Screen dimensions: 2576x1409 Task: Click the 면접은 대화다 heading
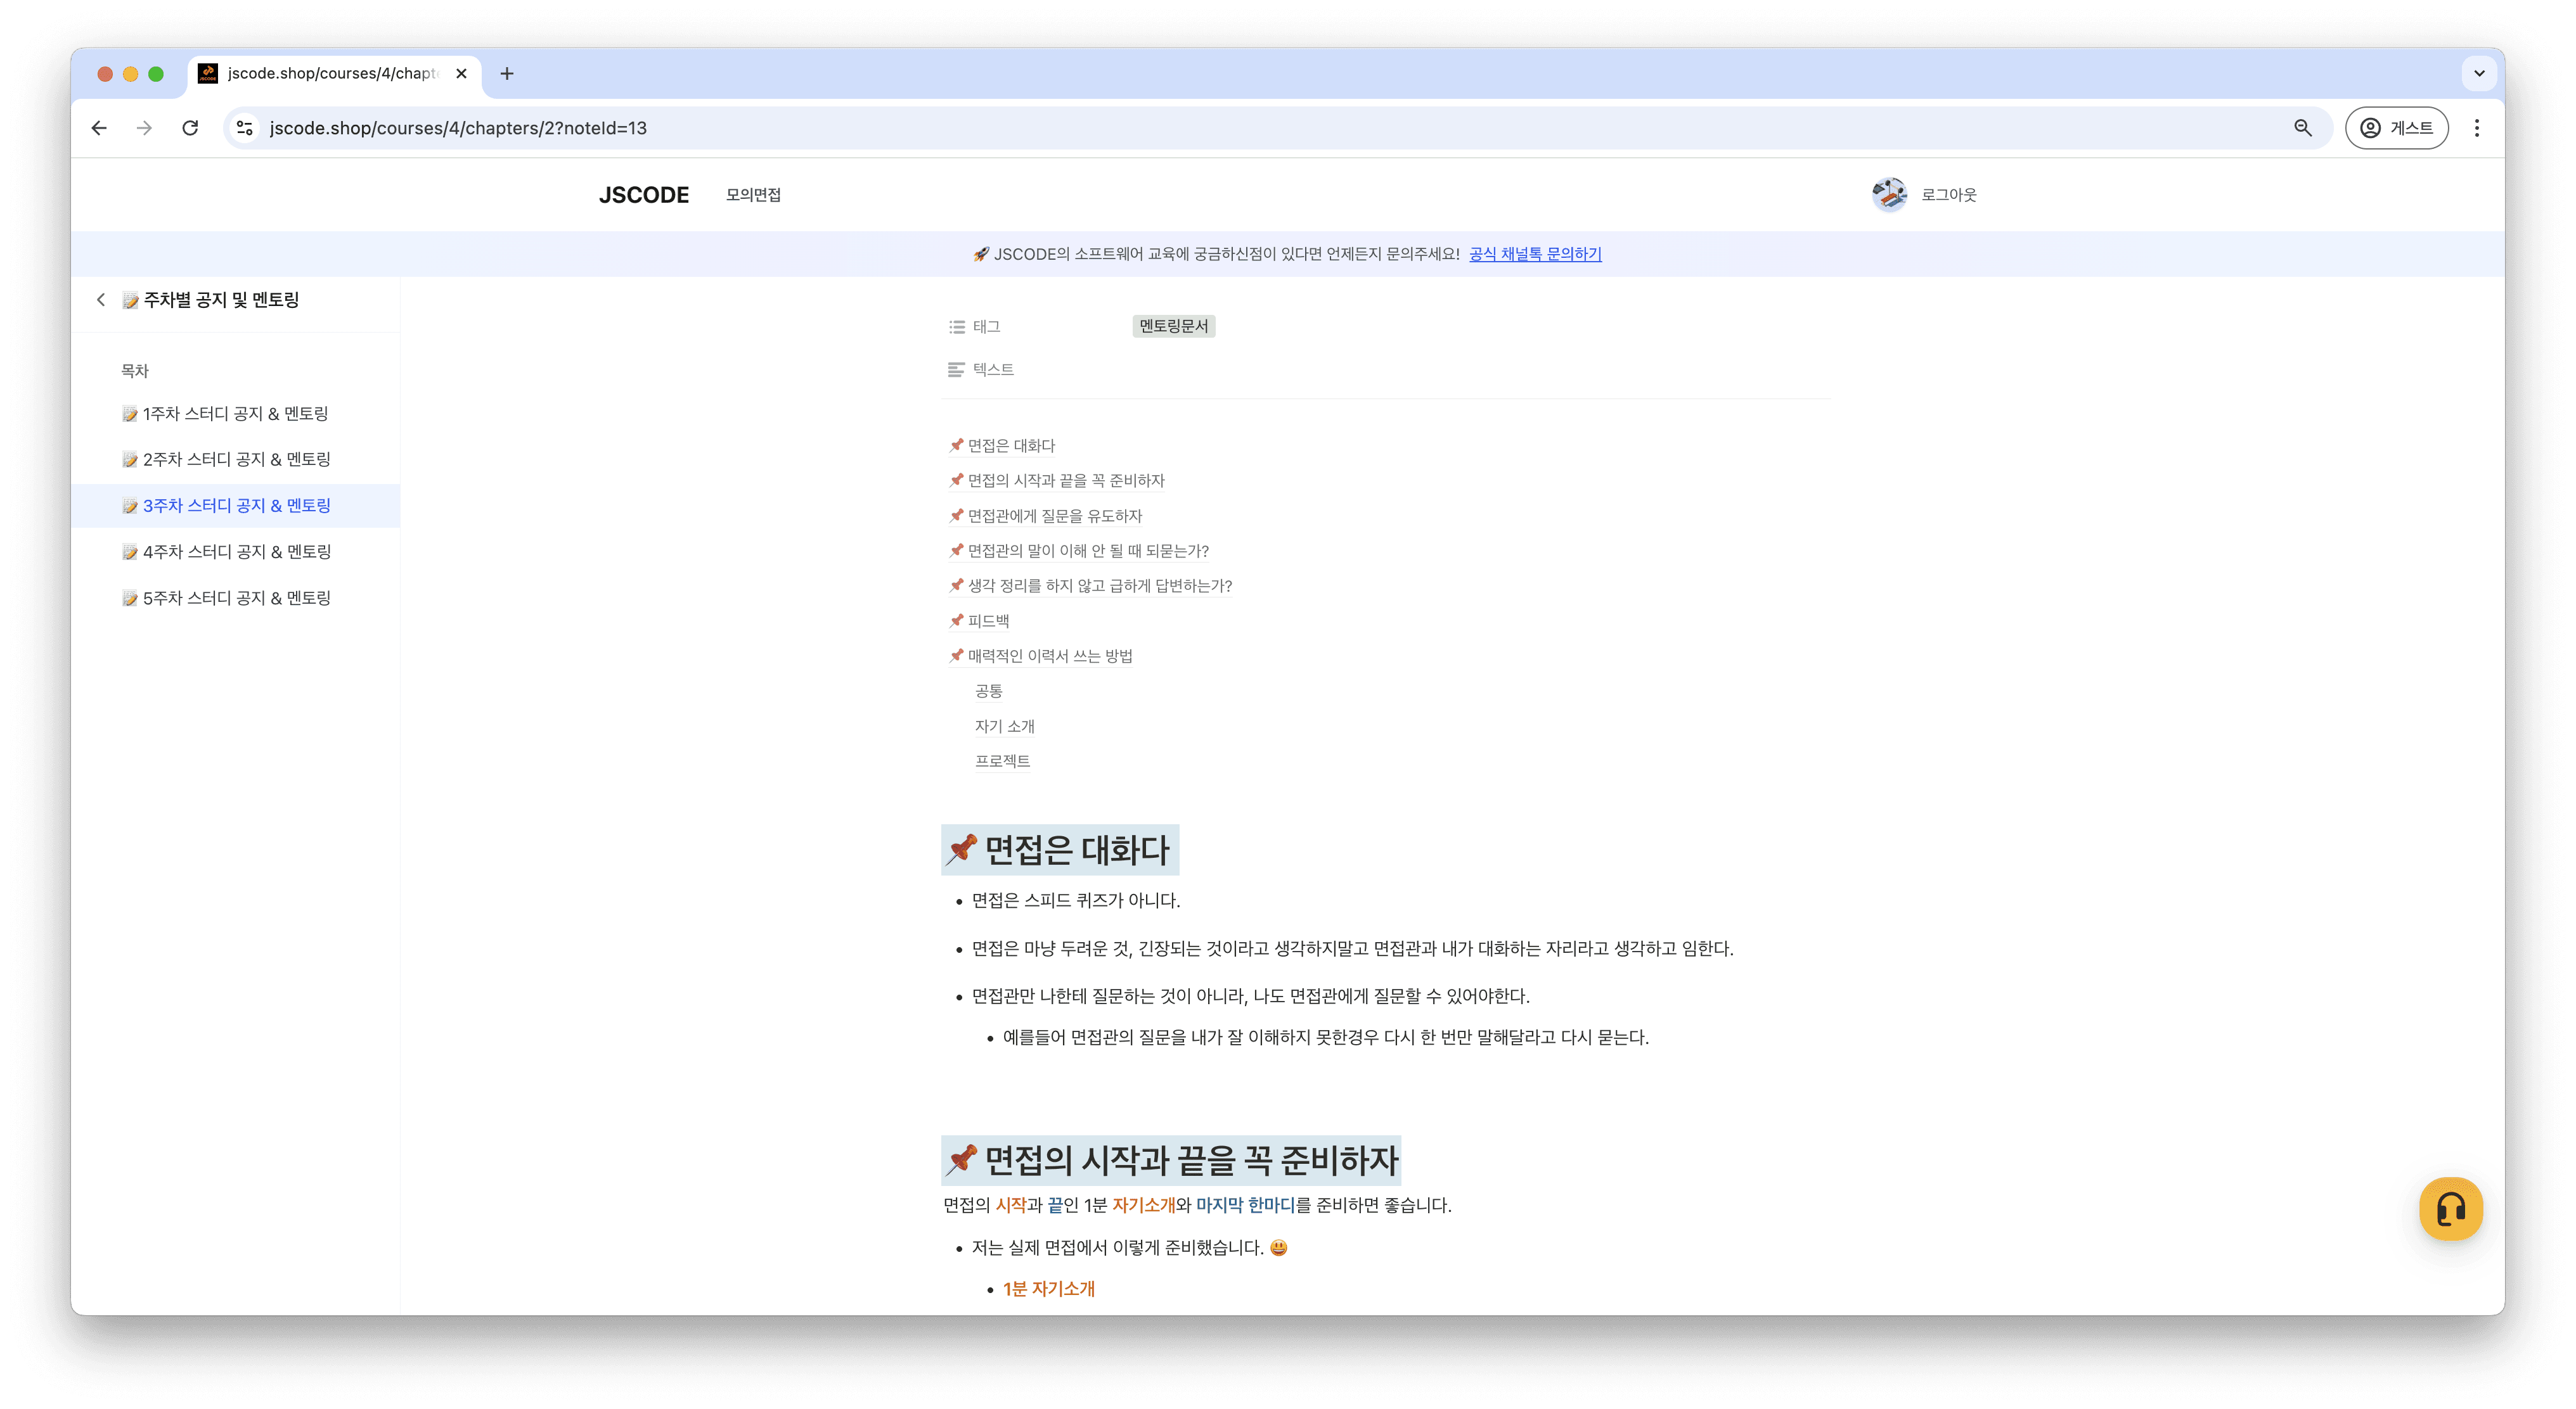(x=1060, y=850)
